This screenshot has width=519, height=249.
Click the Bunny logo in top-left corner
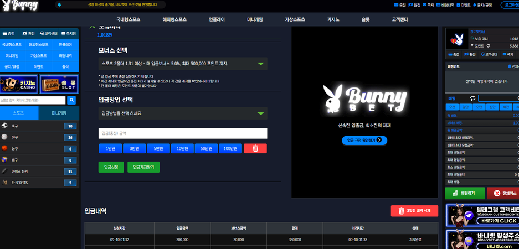coord(19,6)
